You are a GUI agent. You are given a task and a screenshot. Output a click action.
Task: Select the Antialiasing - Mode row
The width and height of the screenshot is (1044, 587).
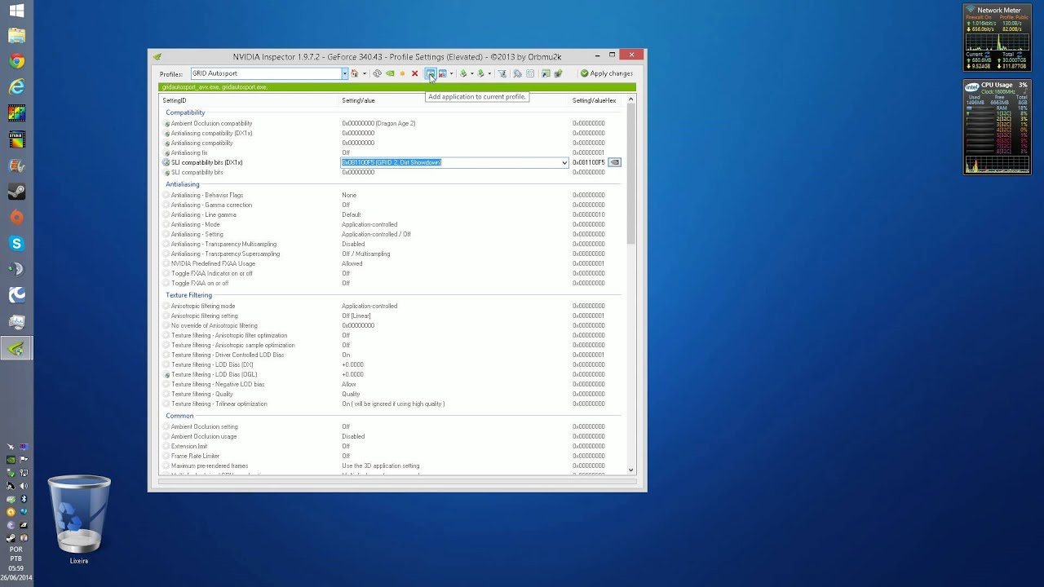392,224
